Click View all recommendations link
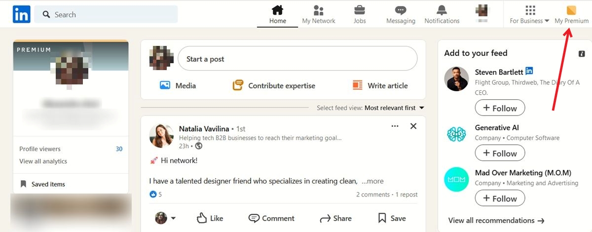Screen dimensions: 592x232 pyautogui.click(x=496, y=221)
